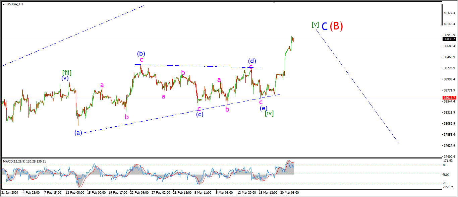Open the dropdown arrow beside US30(€),H1

4,4
